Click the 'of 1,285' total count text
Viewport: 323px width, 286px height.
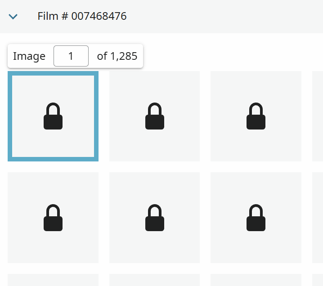tap(117, 56)
